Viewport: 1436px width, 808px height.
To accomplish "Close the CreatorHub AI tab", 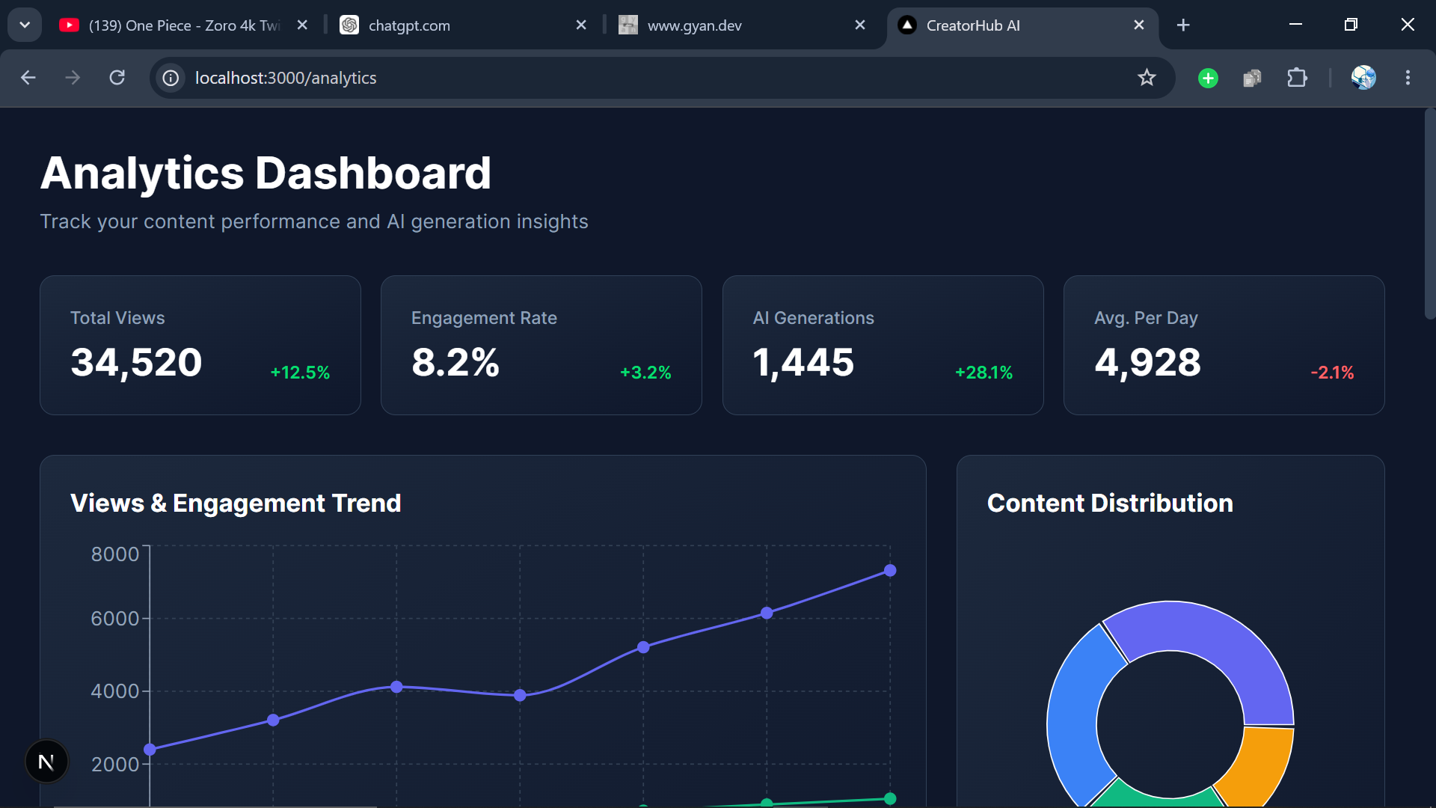I will (x=1139, y=25).
